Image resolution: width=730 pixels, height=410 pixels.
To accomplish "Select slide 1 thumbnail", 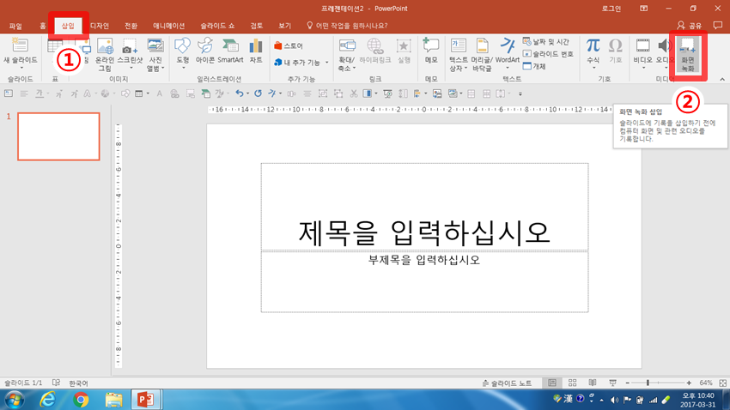I will [58, 136].
